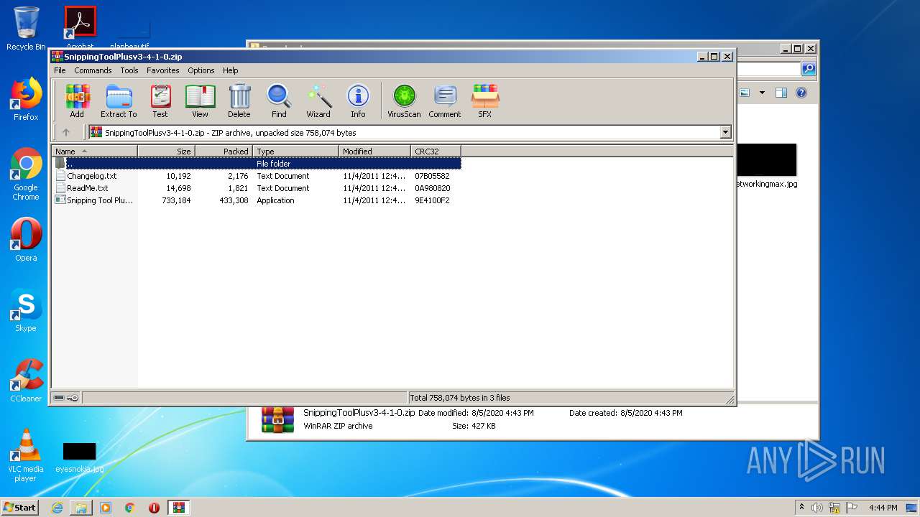Open the File menu
The width and height of the screenshot is (920, 517).
click(60, 70)
